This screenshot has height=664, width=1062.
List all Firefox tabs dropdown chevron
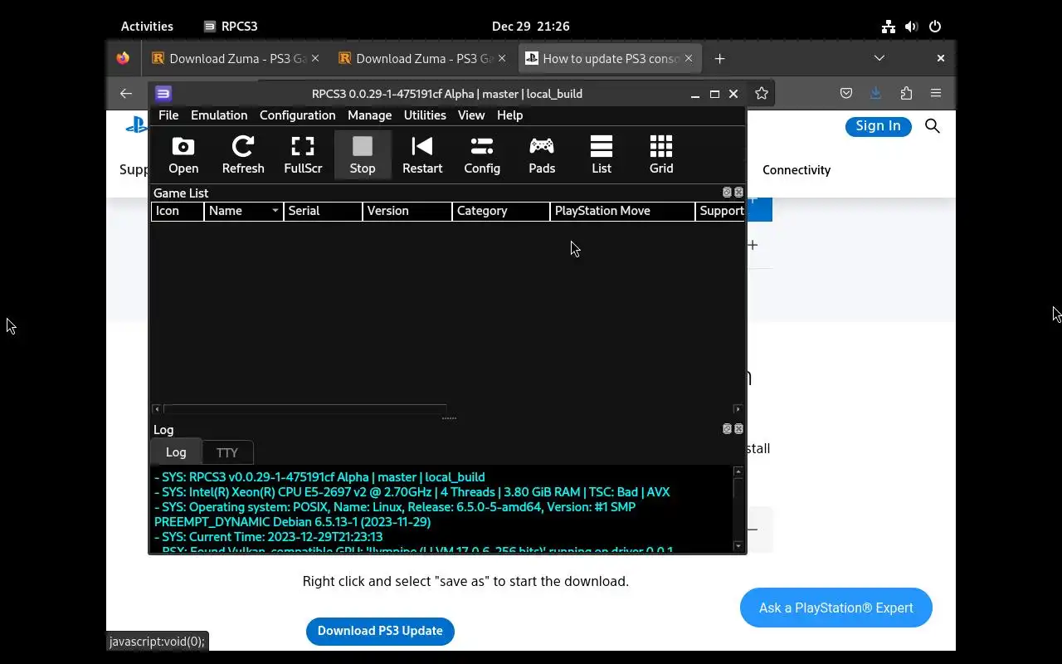coord(879,58)
